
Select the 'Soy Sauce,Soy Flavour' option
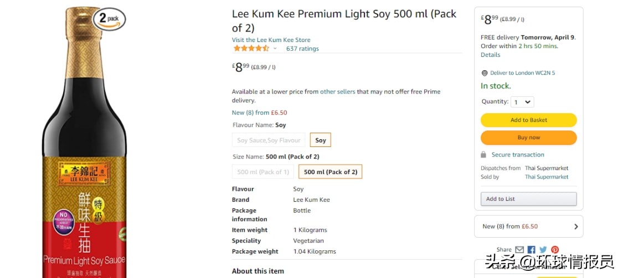point(269,140)
